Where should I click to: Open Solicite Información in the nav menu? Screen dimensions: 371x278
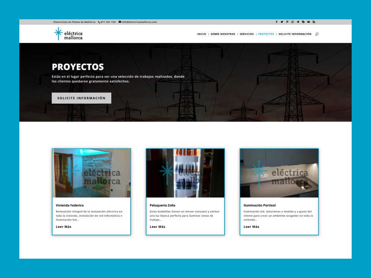pyautogui.click(x=294, y=34)
